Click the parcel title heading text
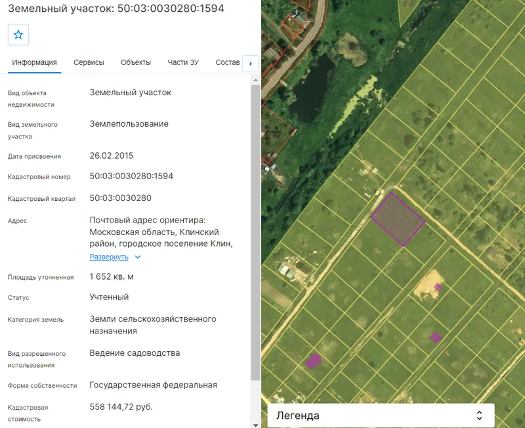The image size is (525, 428). point(116,8)
